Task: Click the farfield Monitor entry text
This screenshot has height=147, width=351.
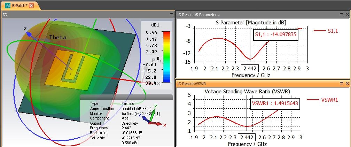Action: pyautogui.click(x=141, y=114)
